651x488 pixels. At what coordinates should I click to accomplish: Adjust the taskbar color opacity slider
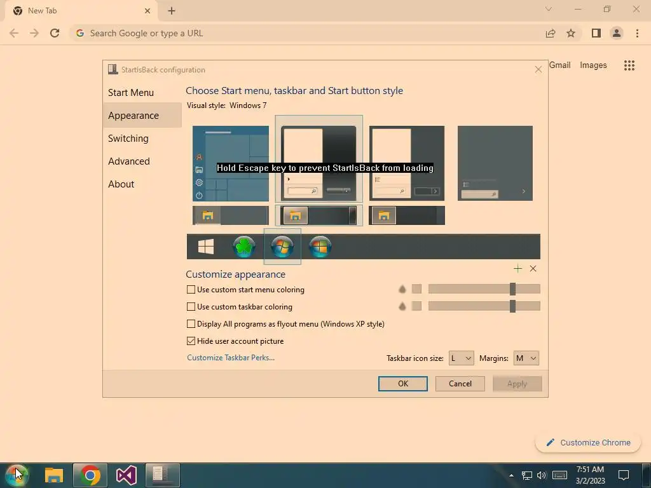pyautogui.click(x=484, y=306)
